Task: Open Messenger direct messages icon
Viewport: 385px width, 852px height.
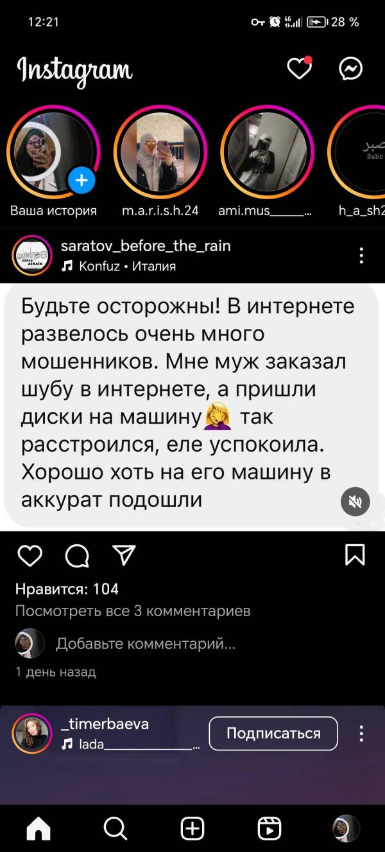Action: pyautogui.click(x=351, y=68)
